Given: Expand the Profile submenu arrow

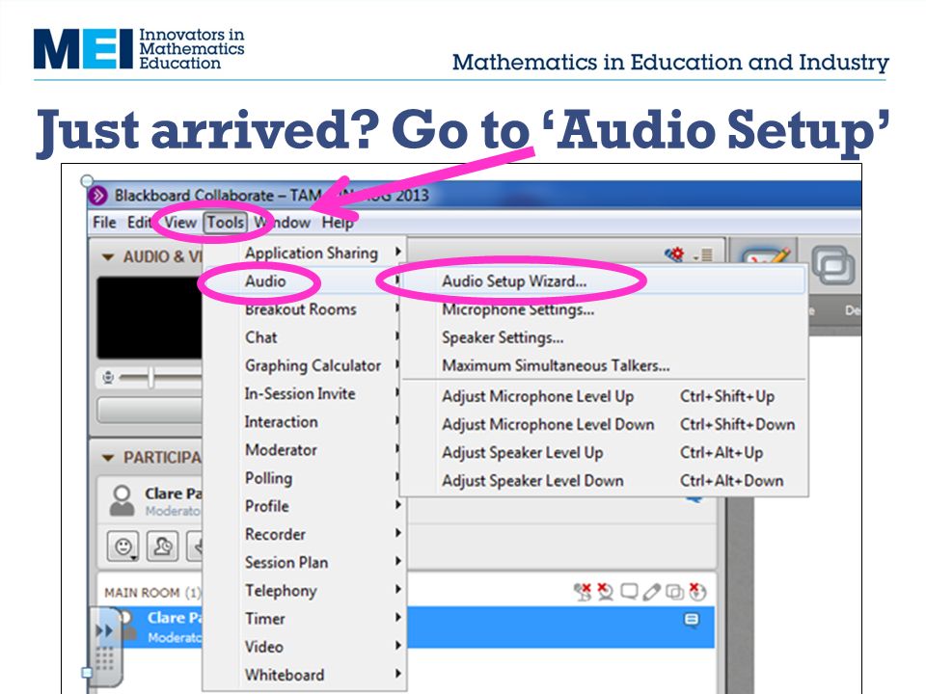Looking at the screenshot, I should tap(398, 505).
